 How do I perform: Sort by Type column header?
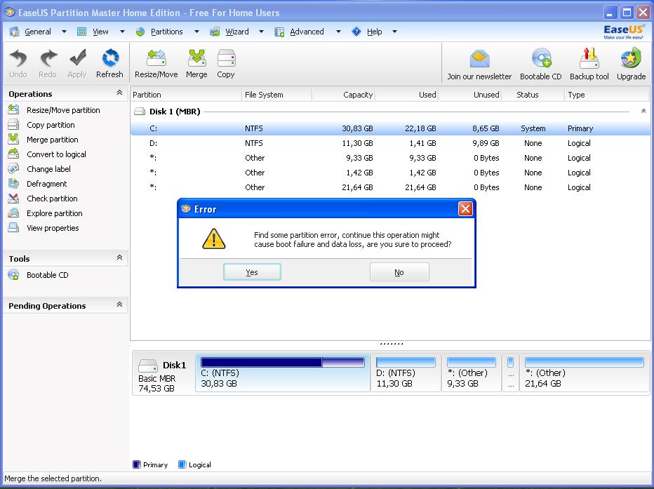coord(607,95)
